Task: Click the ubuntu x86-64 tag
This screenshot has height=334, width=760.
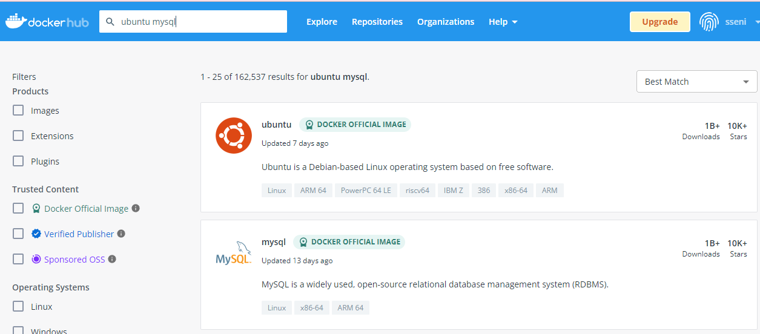Action: pos(516,191)
